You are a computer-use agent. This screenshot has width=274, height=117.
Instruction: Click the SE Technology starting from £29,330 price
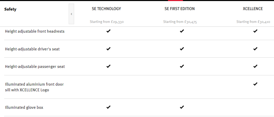point(107,22)
